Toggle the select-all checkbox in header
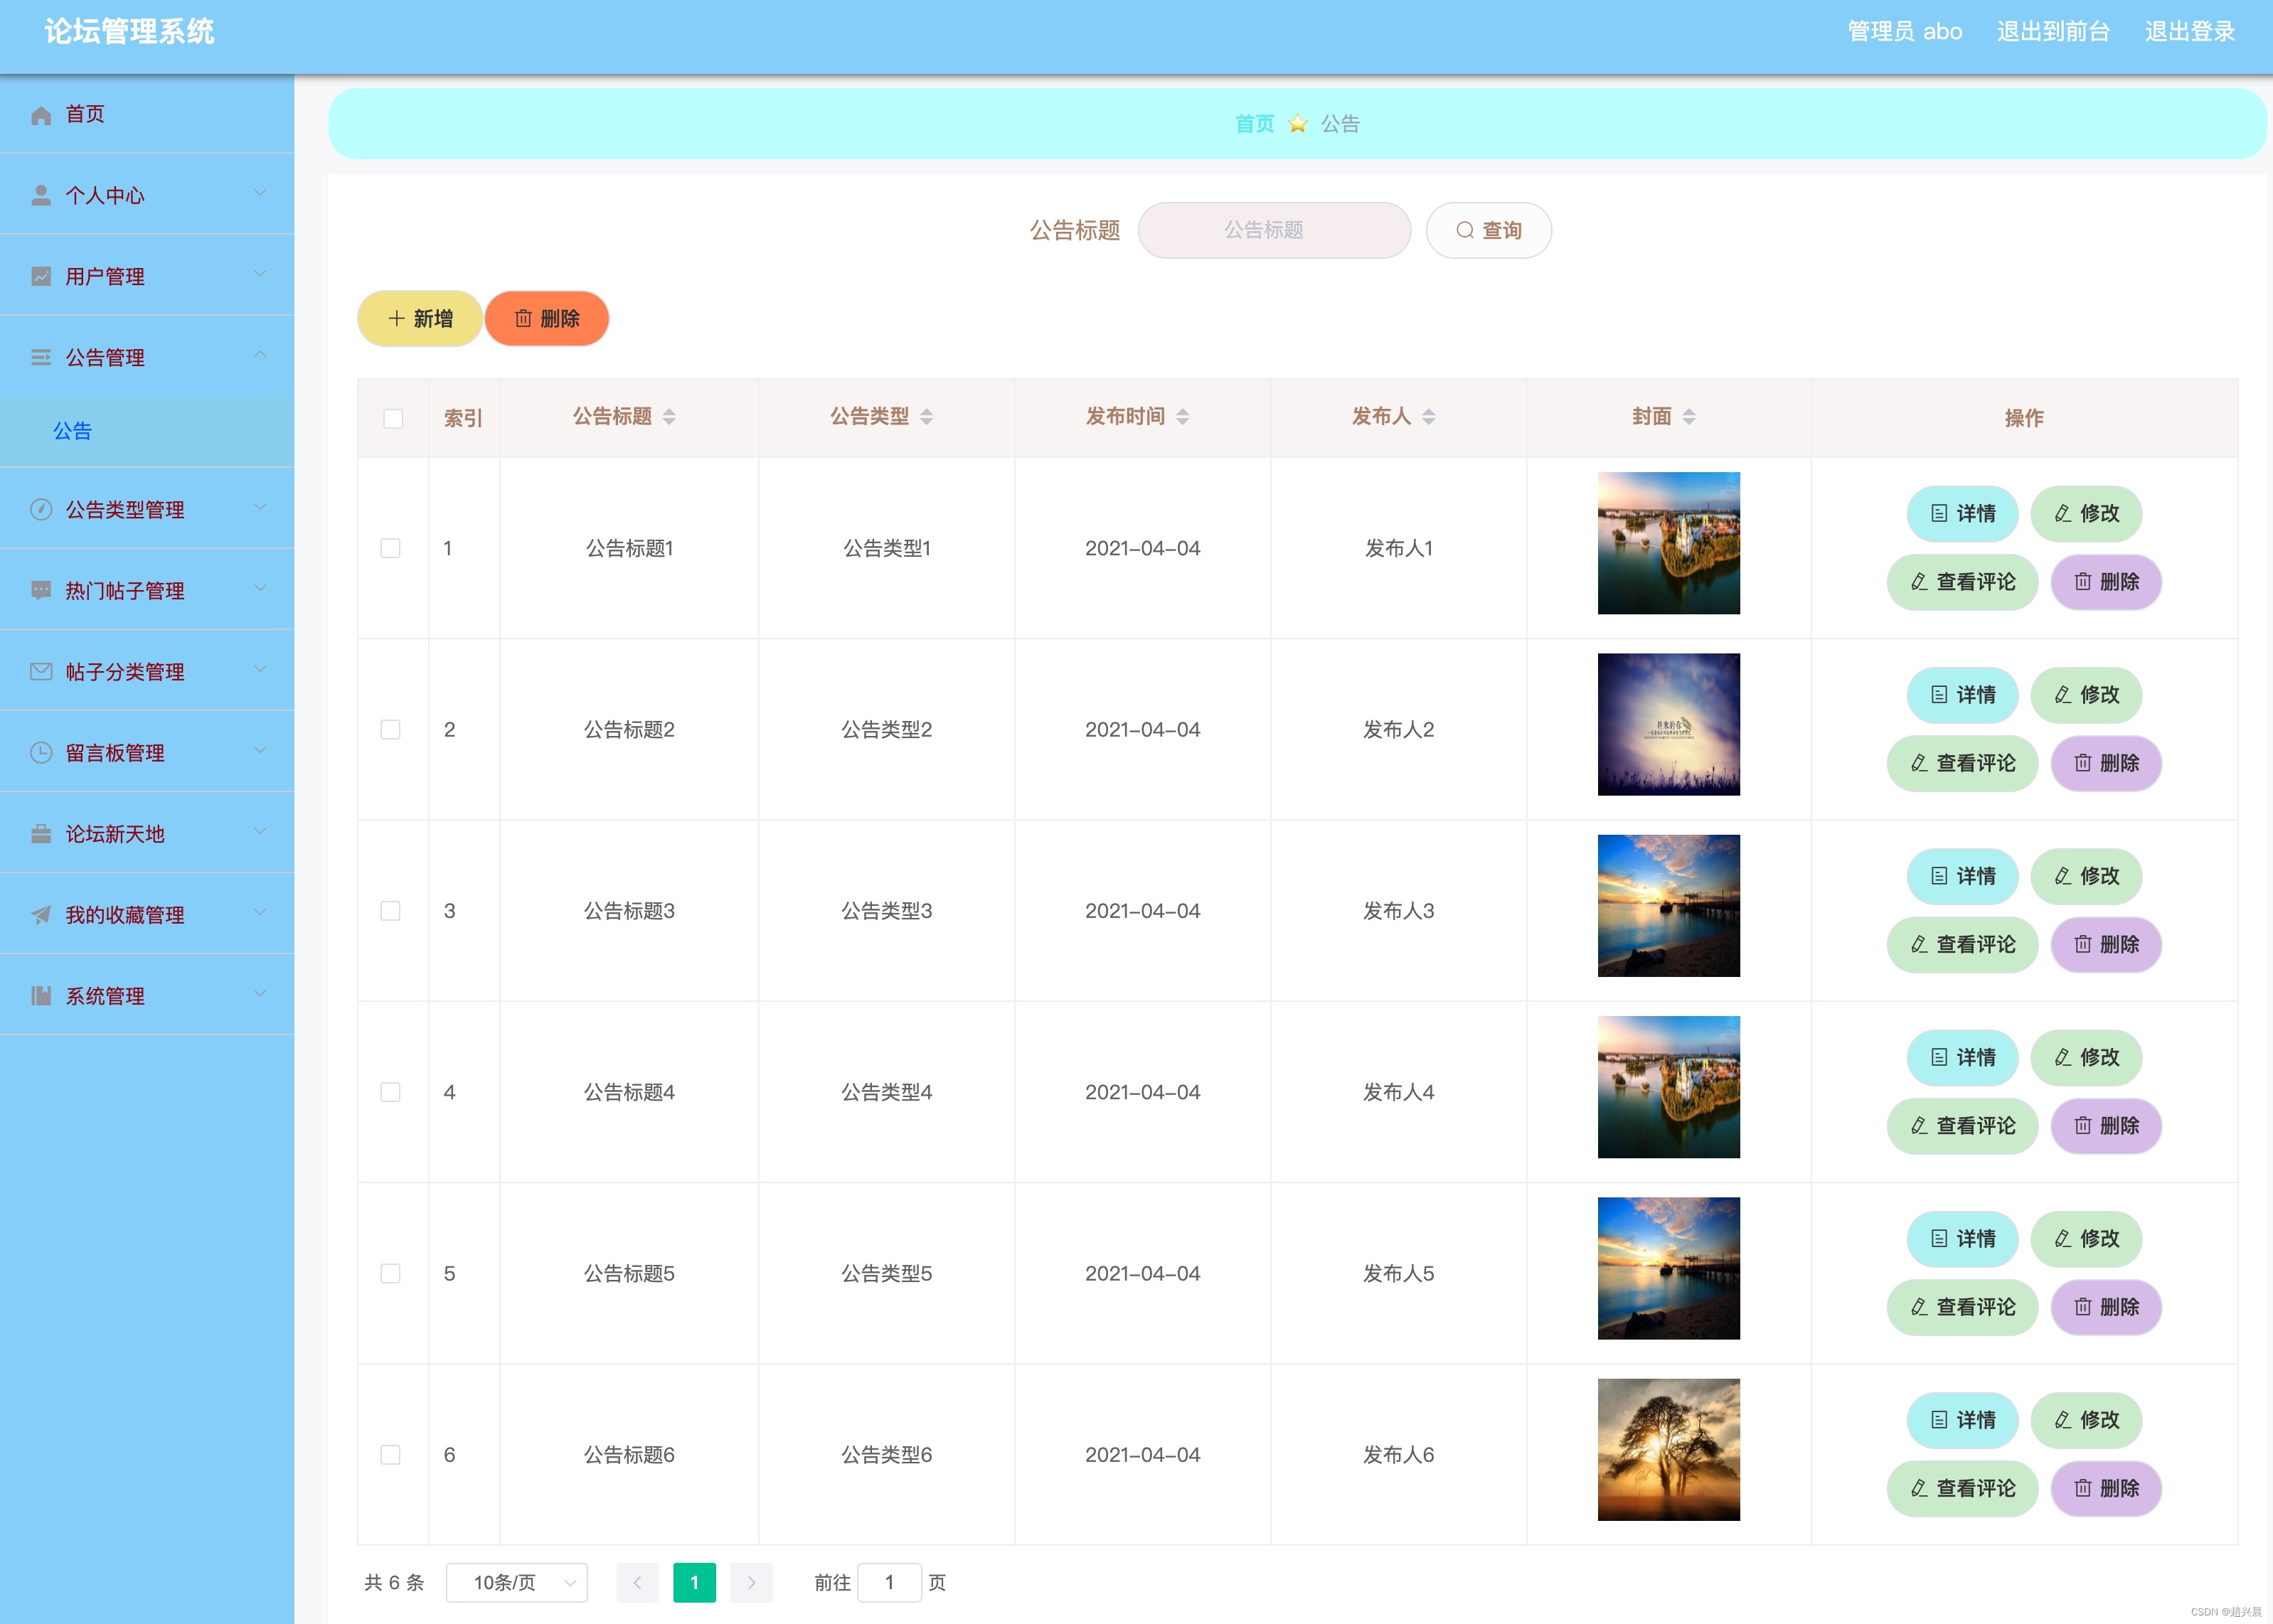Screen dimensions: 2273x1624 point(394,417)
